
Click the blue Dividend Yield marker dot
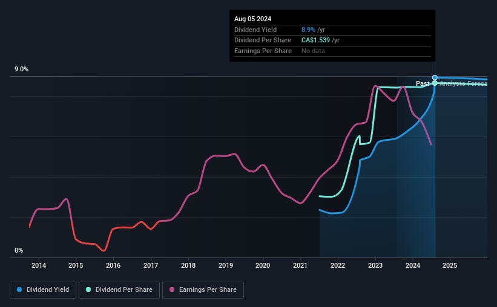click(435, 77)
